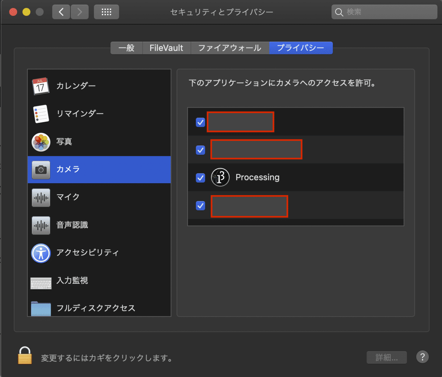Select the Reminders icon in the sidebar
Image resolution: width=442 pixels, height=377 pixels.
pos(41,114)
